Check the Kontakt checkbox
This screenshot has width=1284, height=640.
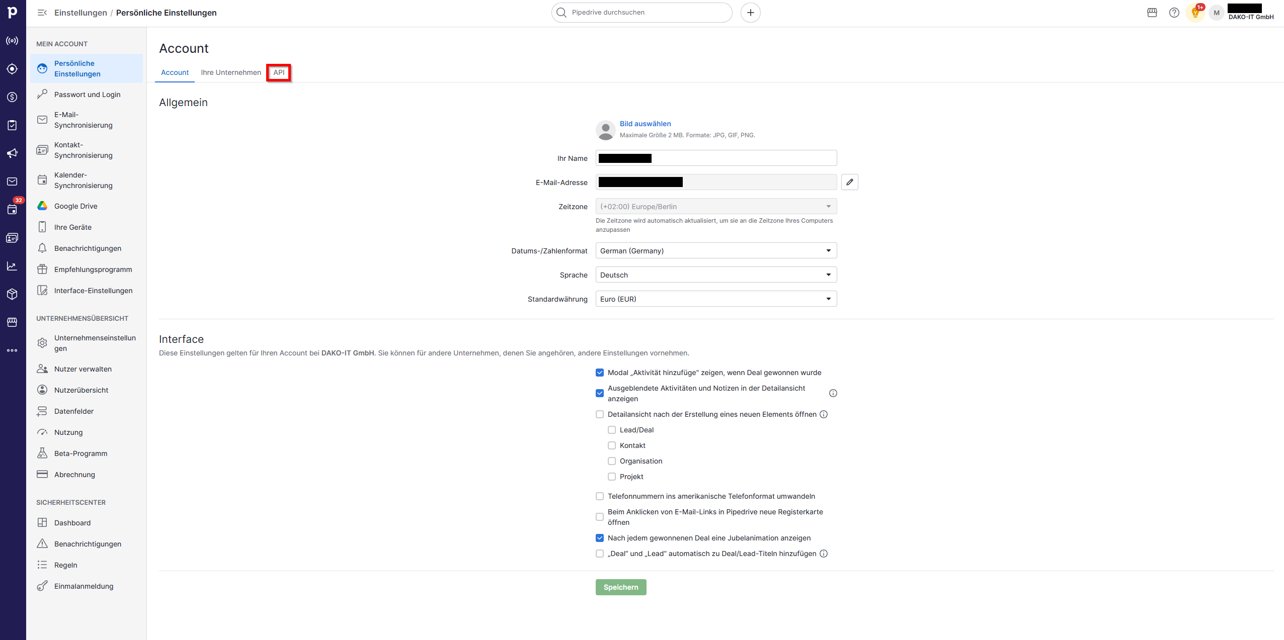pos(612,445)
